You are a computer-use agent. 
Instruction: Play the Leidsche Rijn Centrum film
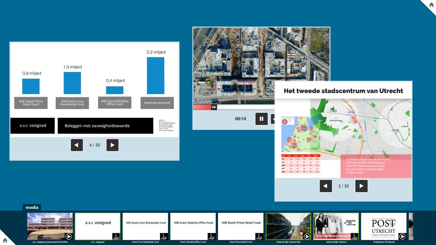pos(307,237)
